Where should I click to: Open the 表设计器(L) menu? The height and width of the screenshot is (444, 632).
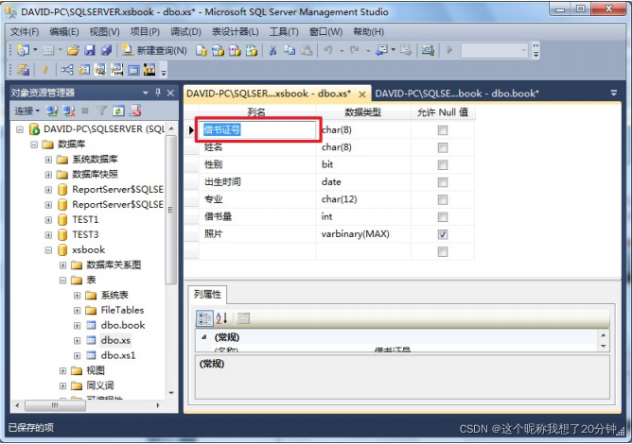(x=236, y=32)
